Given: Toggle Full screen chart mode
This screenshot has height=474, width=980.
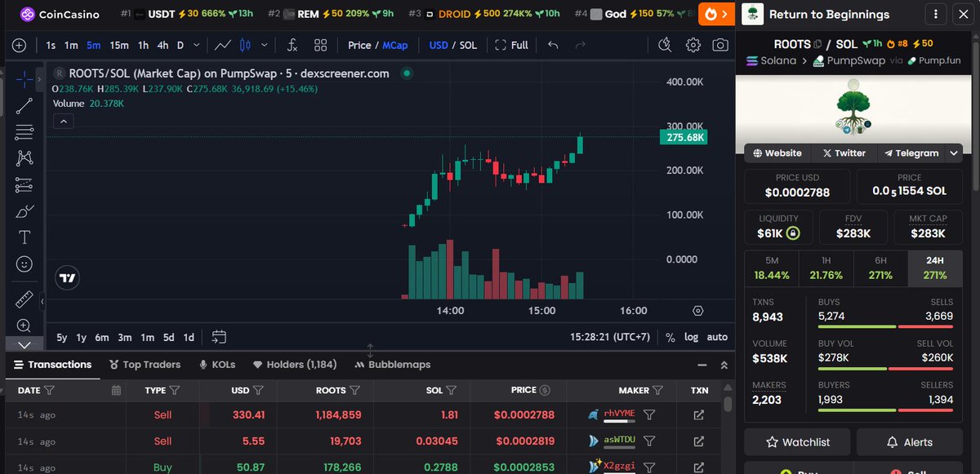Looking at the screenshot, I should pos(512,46).
